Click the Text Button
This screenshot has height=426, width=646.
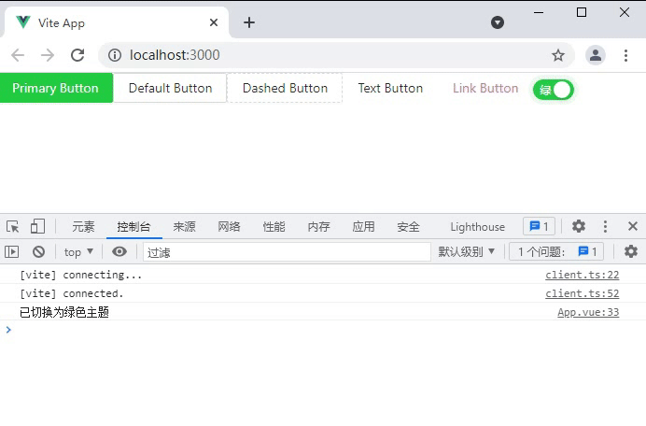pos(390,88)
